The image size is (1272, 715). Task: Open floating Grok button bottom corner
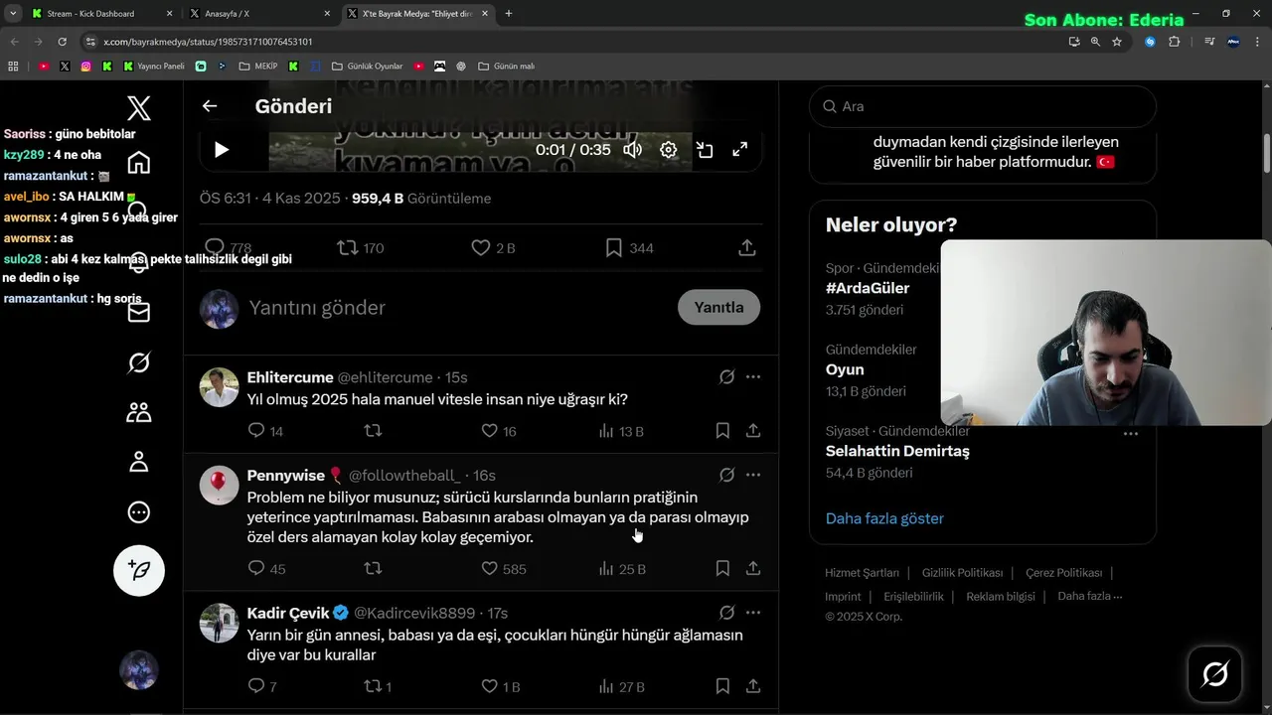pyautogui.click(x=1214, y=674)
